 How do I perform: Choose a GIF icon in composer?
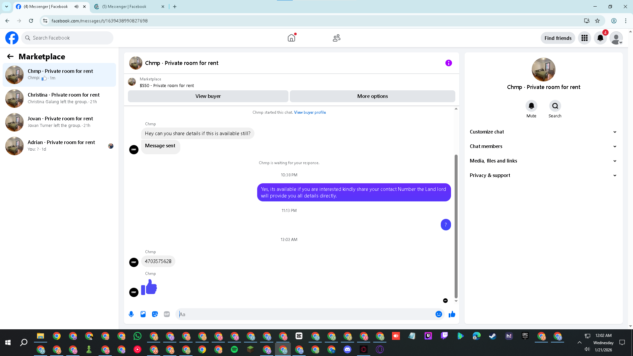(167, 314)
